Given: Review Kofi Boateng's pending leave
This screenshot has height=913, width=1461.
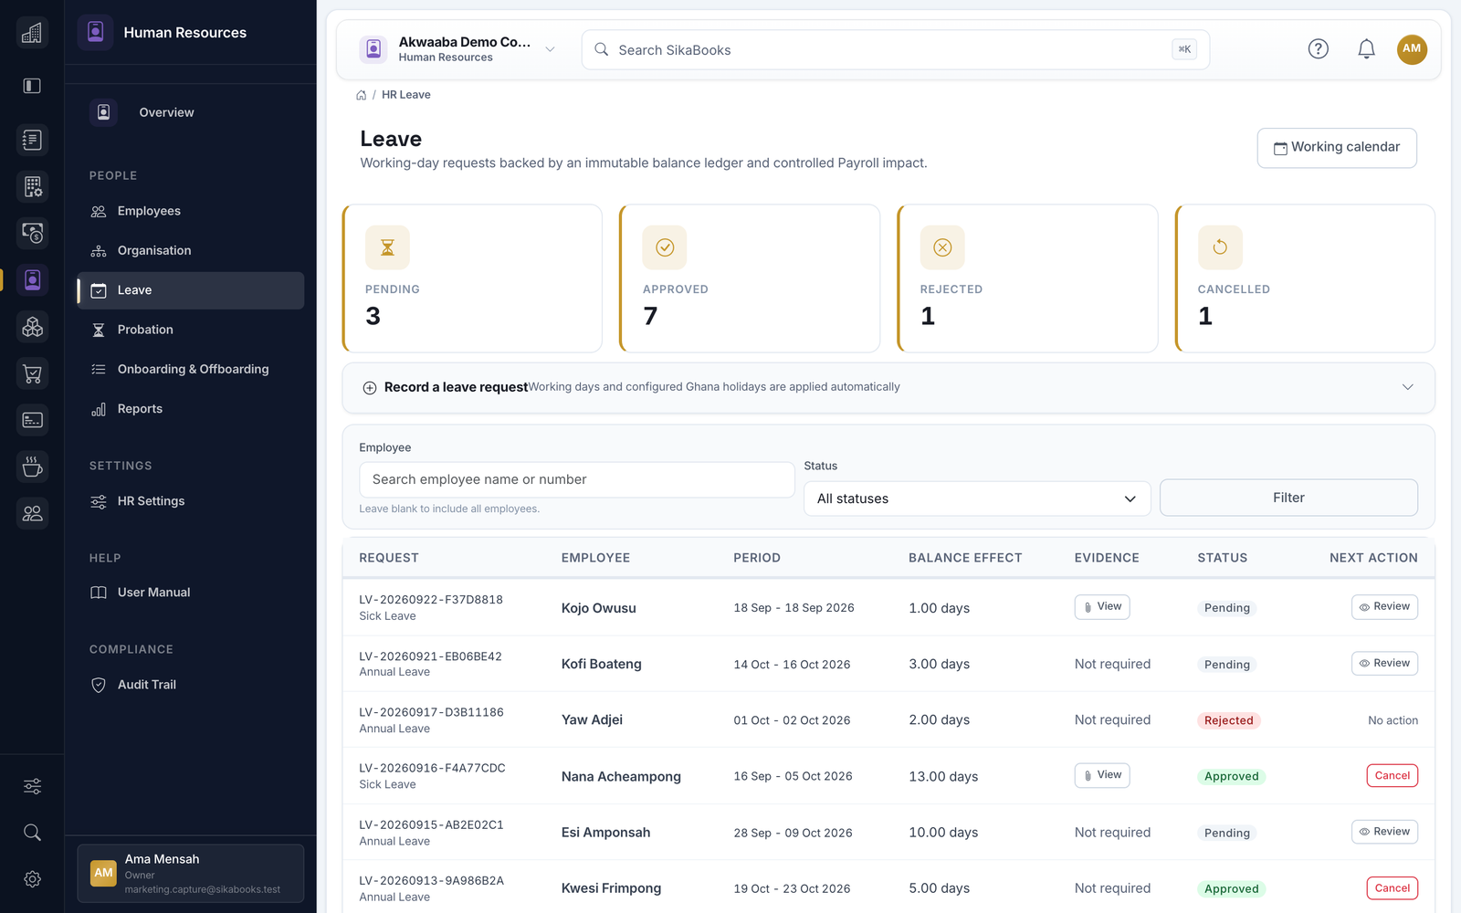Looking at the screenshot, I should pyautogui.click(x=1384, y=664).
